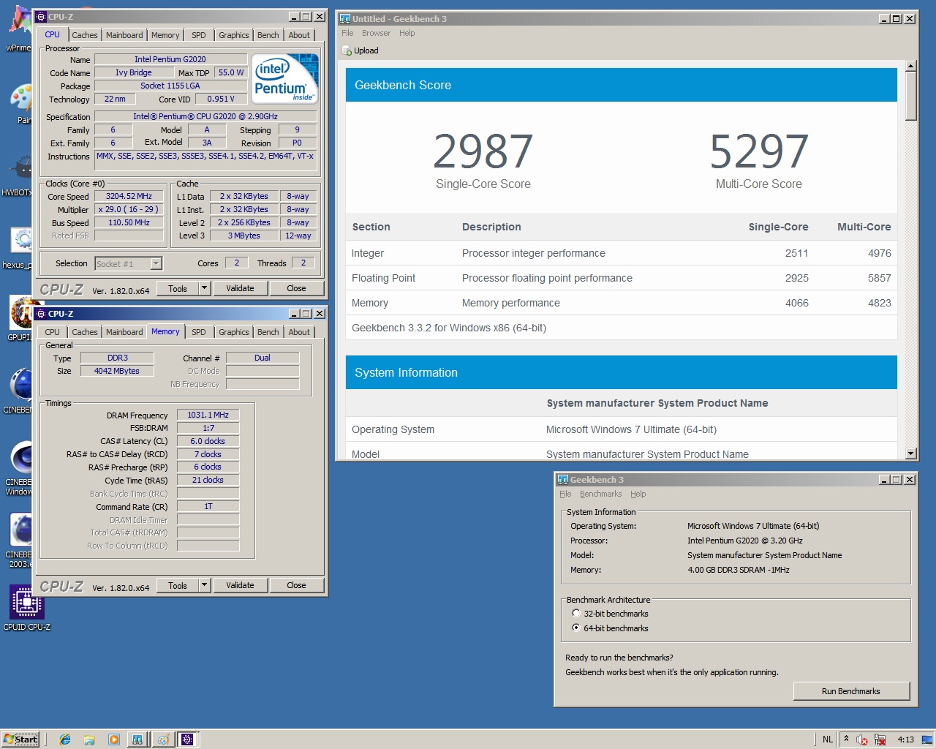Click the Memory performance row in Geekbench
Image resolution: width=936 pixels, height=749 pixels.
pyautogui.click(x=622, y=303)
